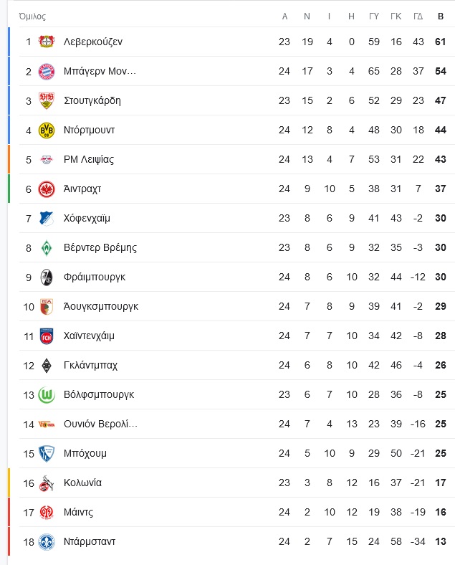Open the ΡΜ Λειψίας team link
This screenshot has height=565, width=455.
(x=89, y=160)
